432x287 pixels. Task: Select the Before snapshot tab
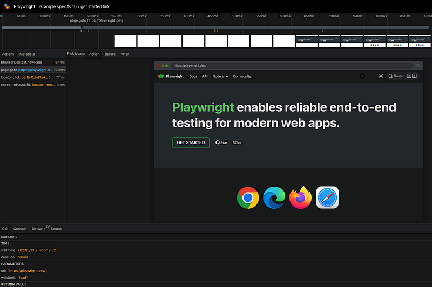coord(110,54)
